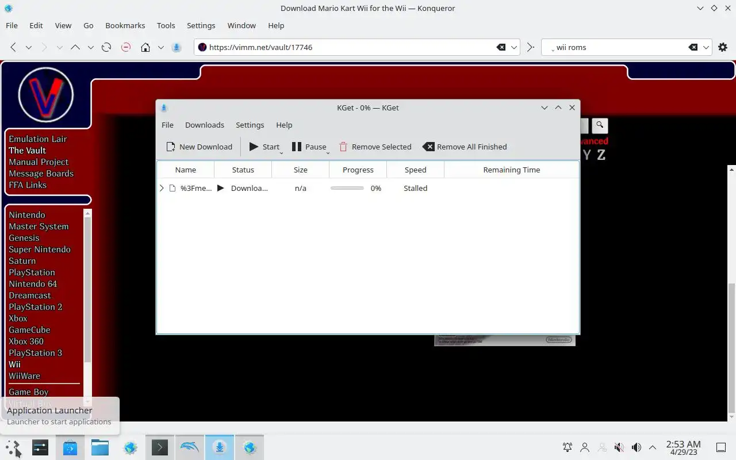Screen dimensions: 736x460
Task: Show hidden tray icons arrow
Action: 653,447
